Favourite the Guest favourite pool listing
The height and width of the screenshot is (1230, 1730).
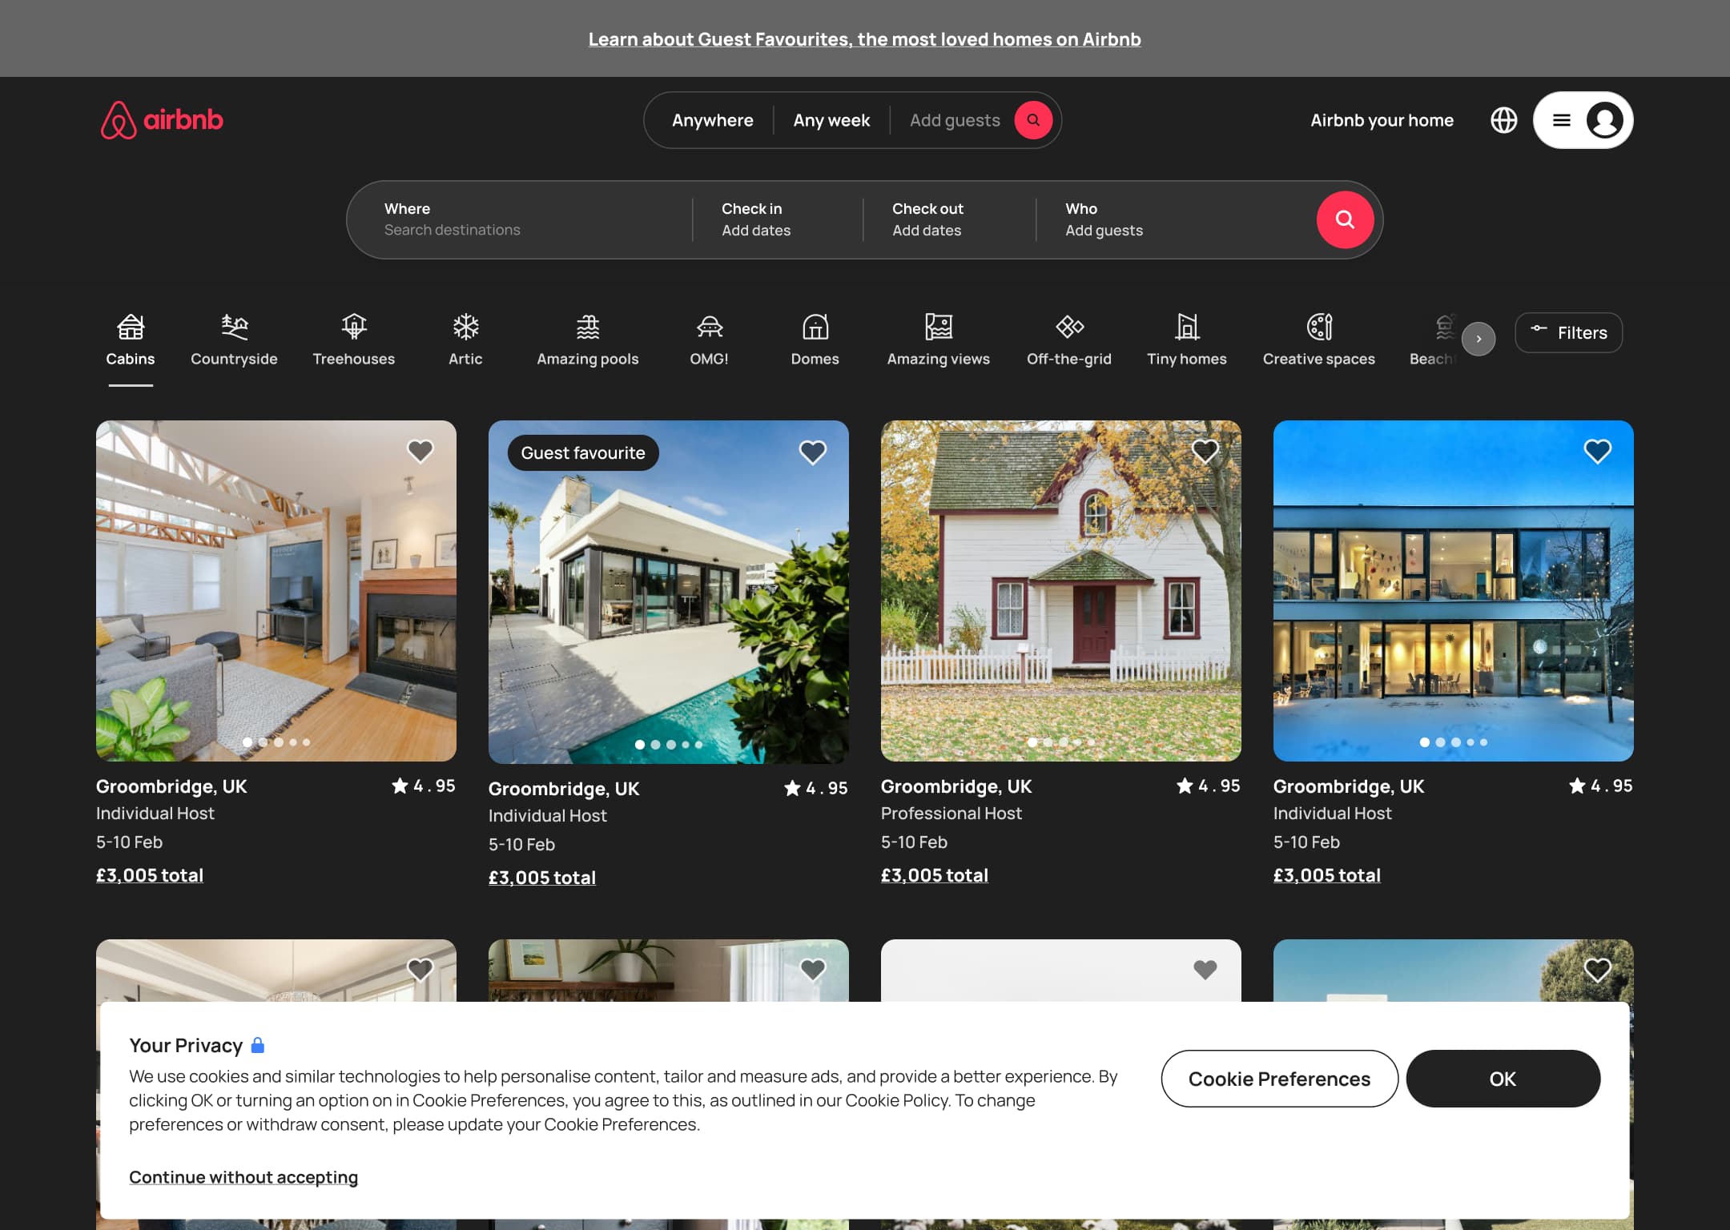click(812, 452)
